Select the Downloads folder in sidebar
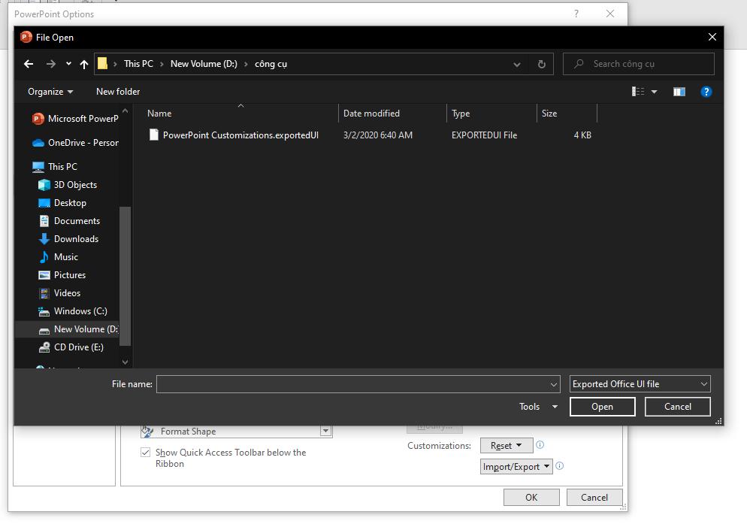The image size is (747, 524). pos(76,239)
